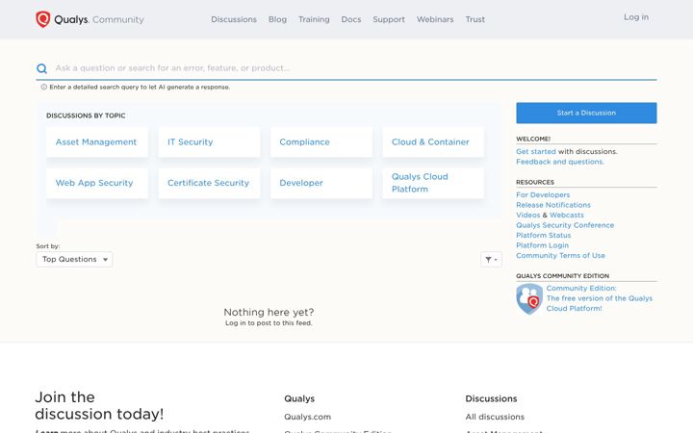693x433 pixels.
Task: Open Community Terms of Use link
Action: click(x=560, y=255)
